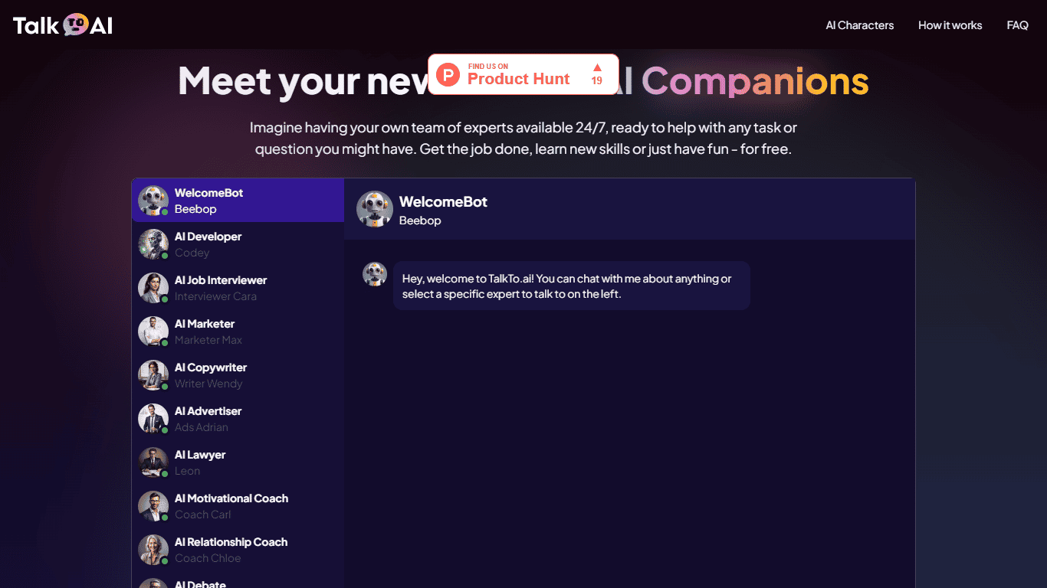Open AI Motivational Coach chat

[x=238, y=506]
